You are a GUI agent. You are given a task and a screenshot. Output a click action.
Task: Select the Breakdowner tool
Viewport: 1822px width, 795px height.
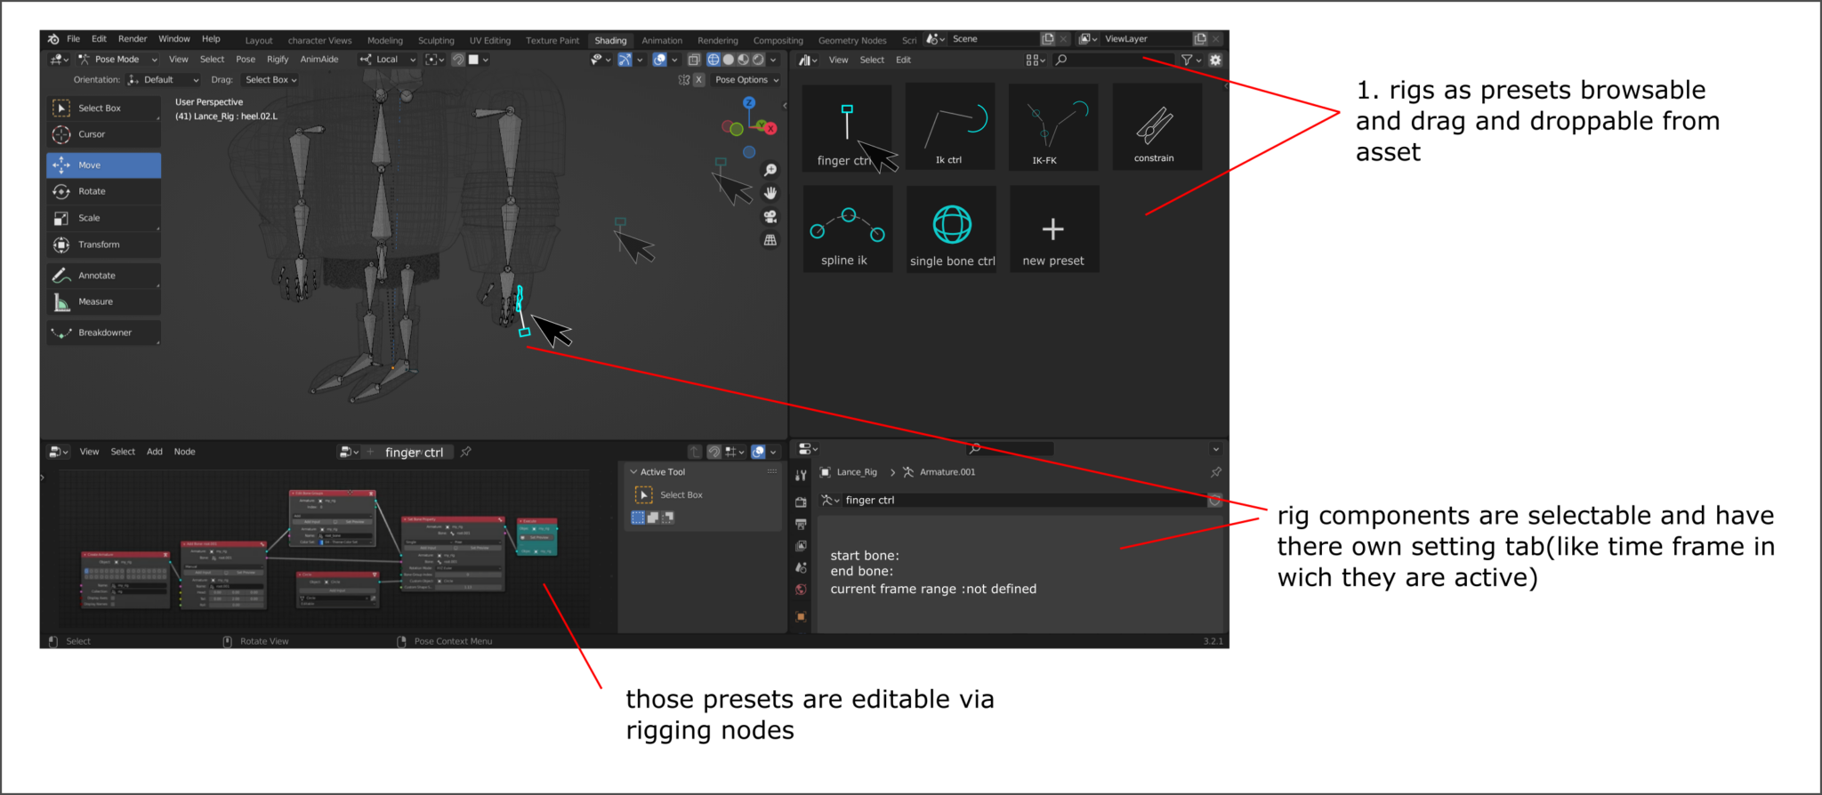coord(103,333)
